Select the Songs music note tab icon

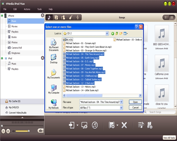[49, 18]
